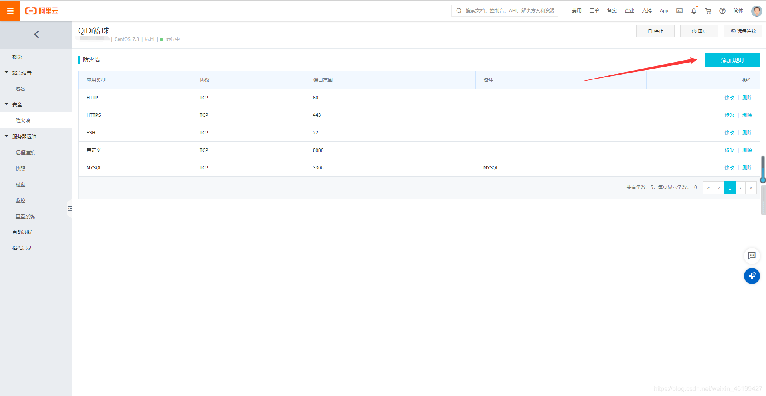Click the QiDi篮球 server title
The width and height of the screenshot is (766, 396).
pos(93,31)
